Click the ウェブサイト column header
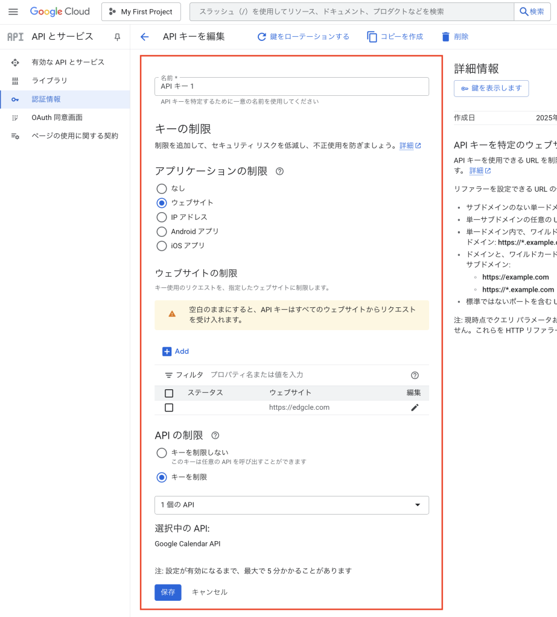Image resolution: width=557 pixels, height=617 pixels. [290, 393]
